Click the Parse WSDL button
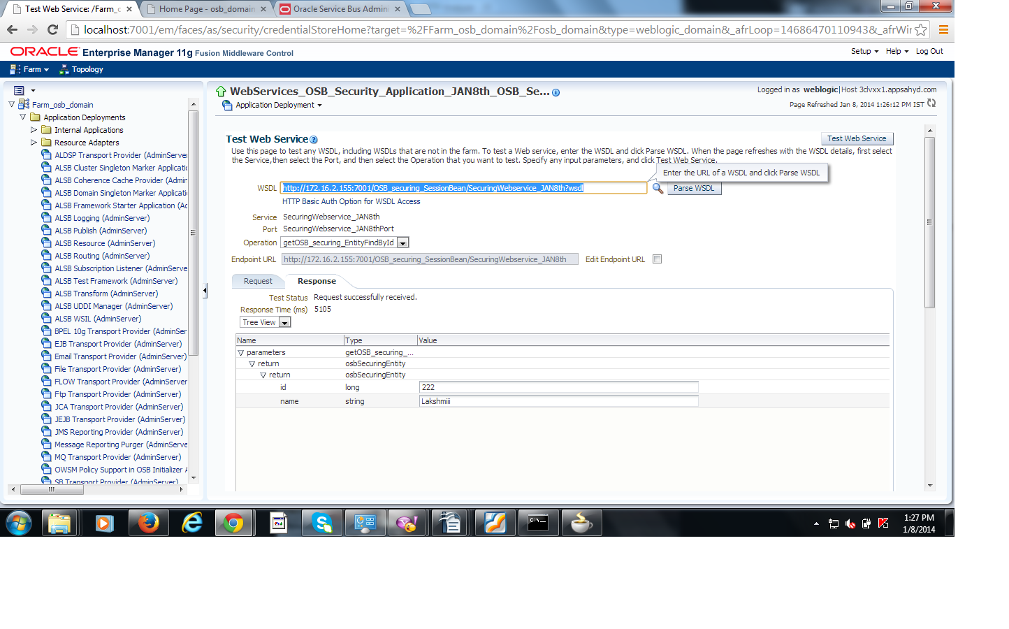The width and height of the screenshot is (1009, 629). click(693, 187)
